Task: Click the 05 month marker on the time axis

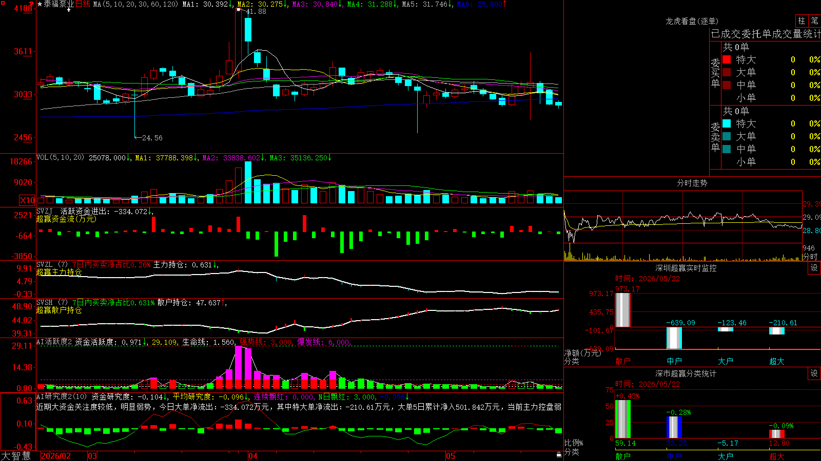Action: tap(451, 456)
